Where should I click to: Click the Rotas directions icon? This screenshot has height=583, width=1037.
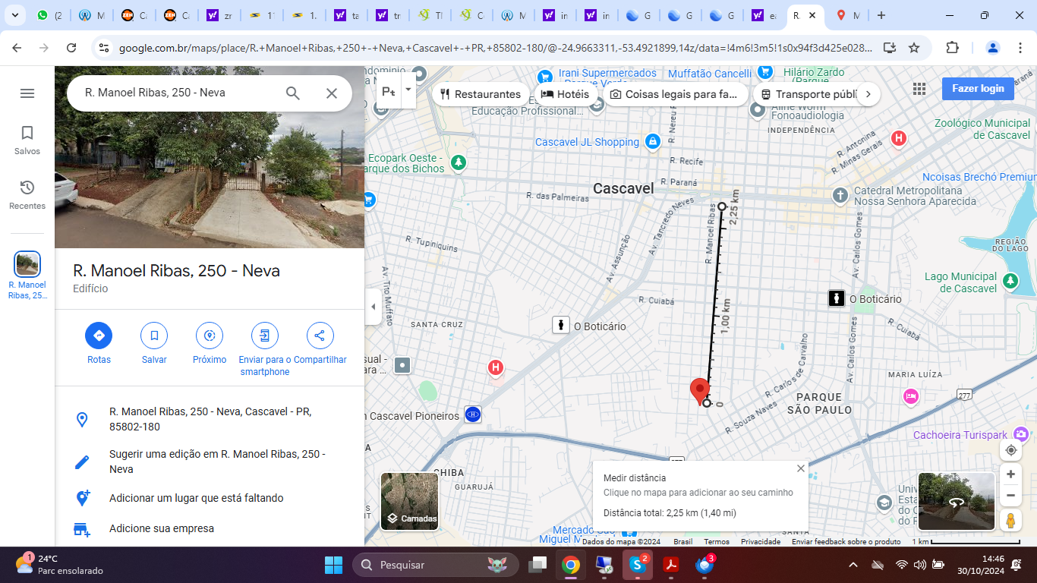99,336
